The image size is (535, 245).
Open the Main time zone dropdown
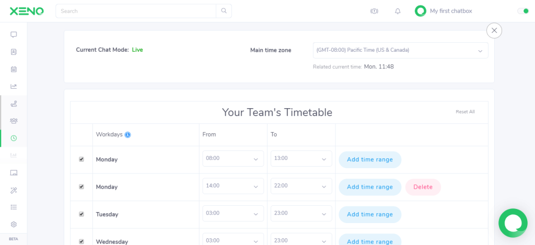pos(400,50)
